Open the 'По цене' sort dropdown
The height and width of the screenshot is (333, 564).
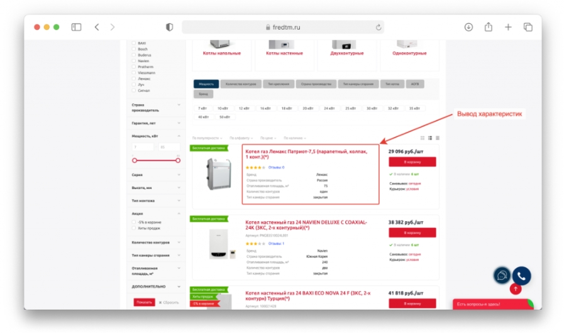[x=268, y=138]
